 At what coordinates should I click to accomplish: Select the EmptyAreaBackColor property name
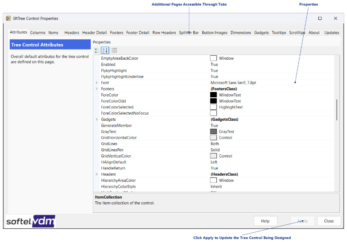pos(120,58)
